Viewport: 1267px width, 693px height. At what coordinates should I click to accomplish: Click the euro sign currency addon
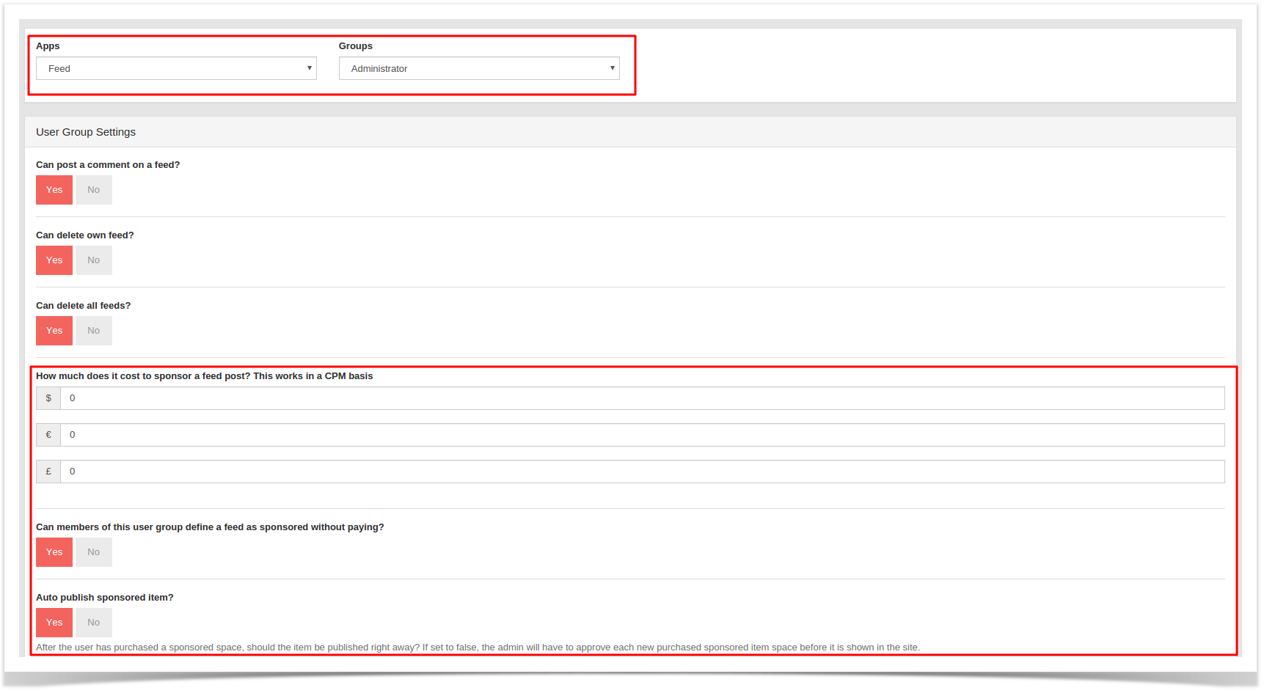[48, 435]
